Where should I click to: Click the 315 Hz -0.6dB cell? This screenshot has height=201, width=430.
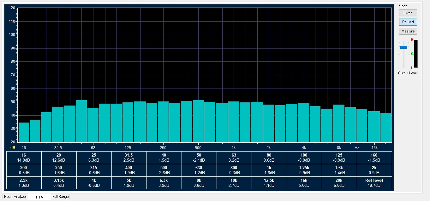pyautogui.click(x=94, y=170)
